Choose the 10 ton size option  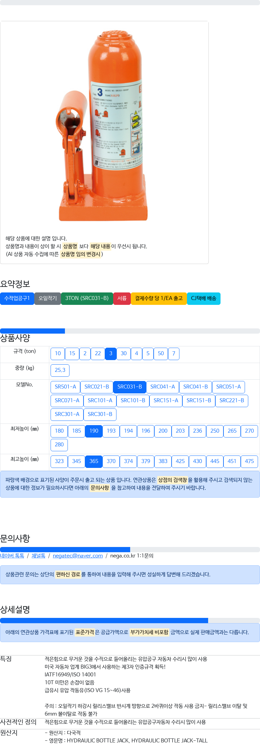[x=58, y=354]
